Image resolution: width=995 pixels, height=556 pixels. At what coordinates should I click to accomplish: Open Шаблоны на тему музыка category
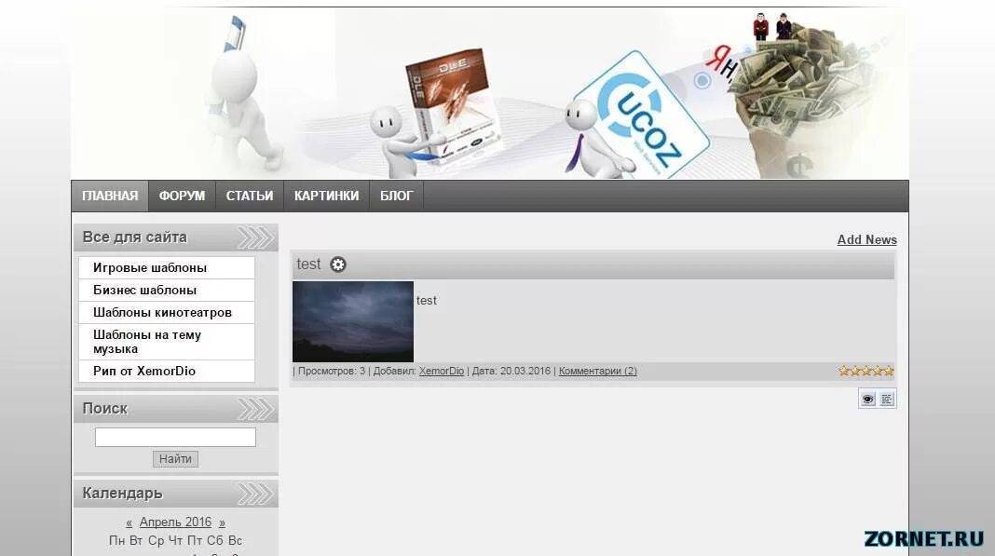coord(167,342)
